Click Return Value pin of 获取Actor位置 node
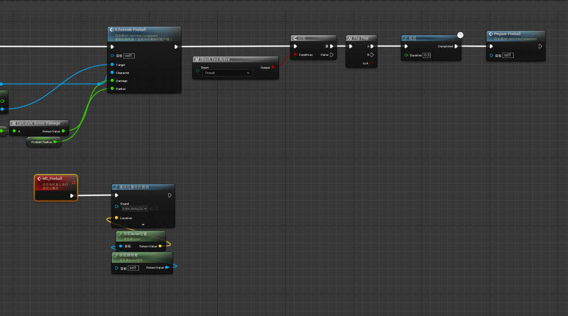This screenshot has width=568, height=316. [x=160, y=246]
